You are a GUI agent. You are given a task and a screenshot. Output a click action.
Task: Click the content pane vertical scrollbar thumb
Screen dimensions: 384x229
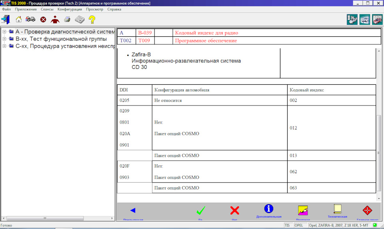(379, 153)
